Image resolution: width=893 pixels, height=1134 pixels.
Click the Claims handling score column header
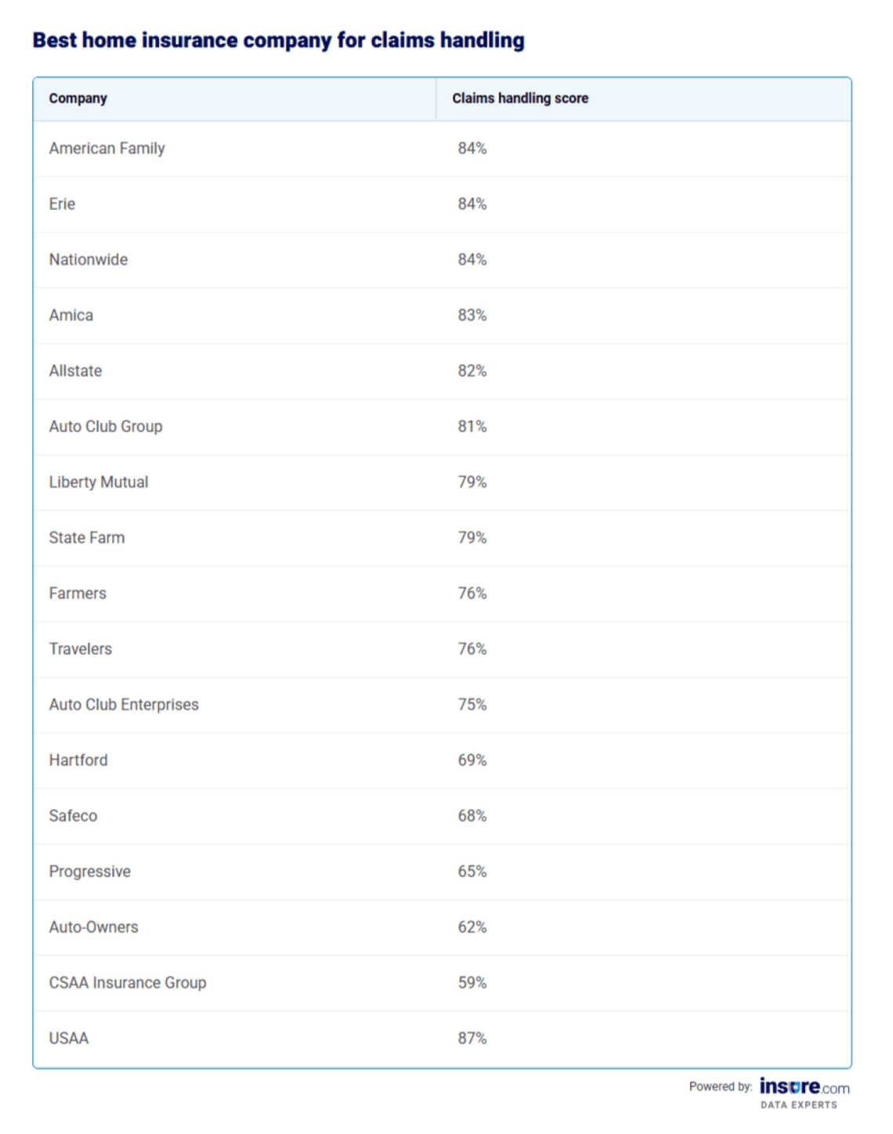520,99
